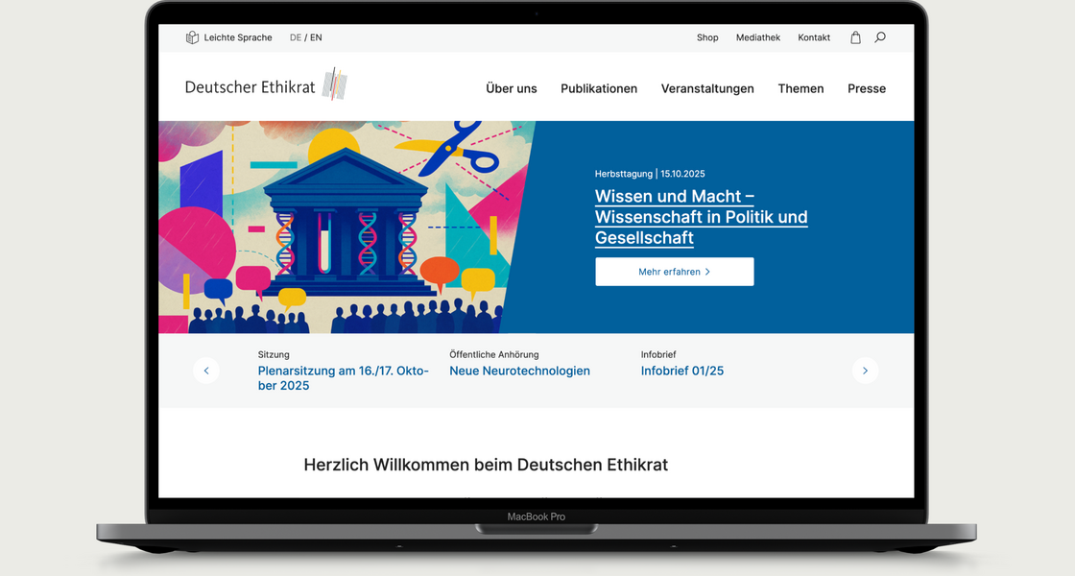
Task: Go to the Presse section
Action: (x=867, y=88)
